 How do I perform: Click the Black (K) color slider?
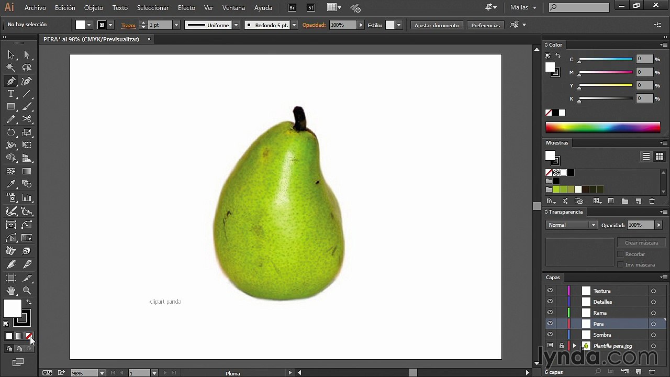point(606,98)
